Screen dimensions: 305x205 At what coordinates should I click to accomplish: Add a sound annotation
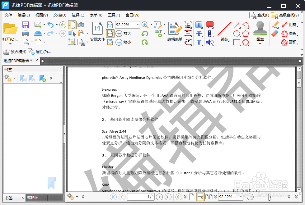pos(210,42)
